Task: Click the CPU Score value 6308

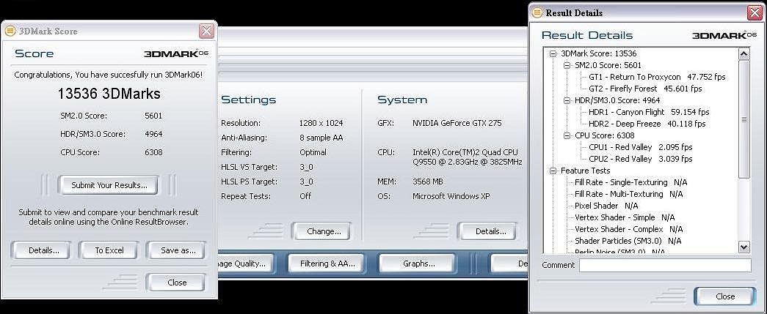Action: (153, 153)
